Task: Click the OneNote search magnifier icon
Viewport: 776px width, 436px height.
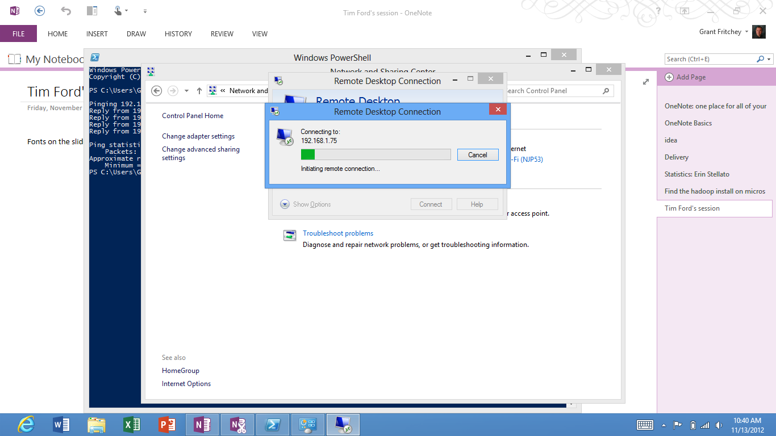Action: point(761,59)
